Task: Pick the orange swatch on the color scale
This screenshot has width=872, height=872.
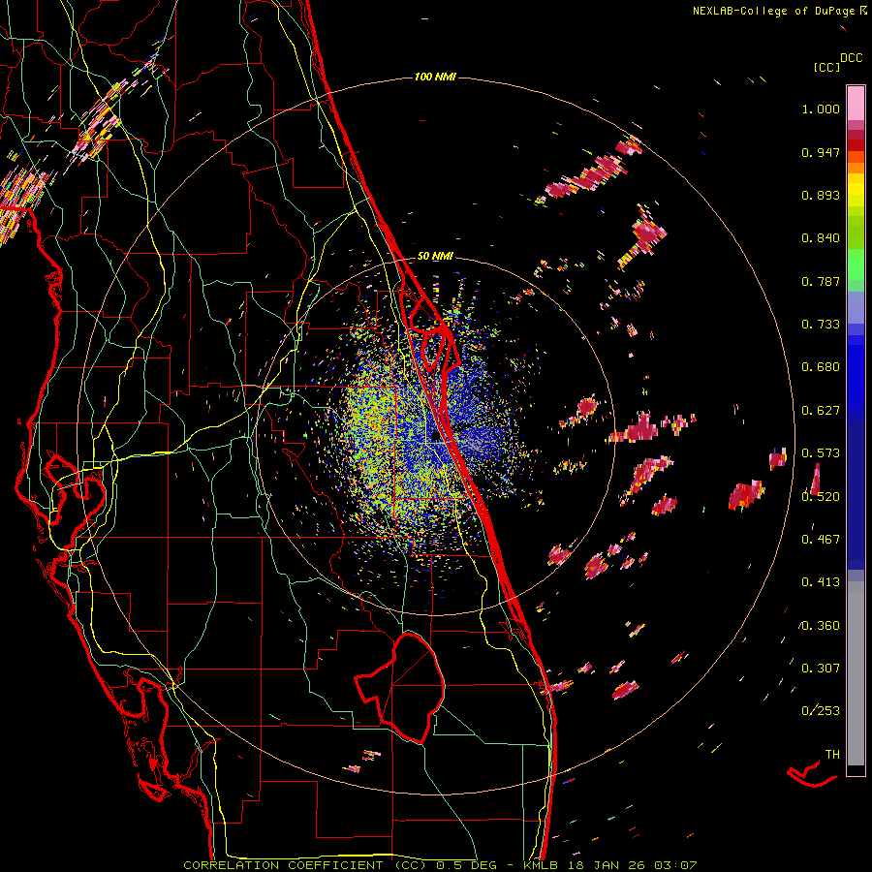Action: coord(856,168)
